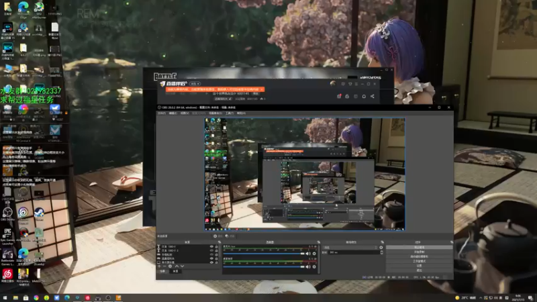Add a new source with the plus icon
The width and height of the screenshot is (537, 302).
coord(159,266)
